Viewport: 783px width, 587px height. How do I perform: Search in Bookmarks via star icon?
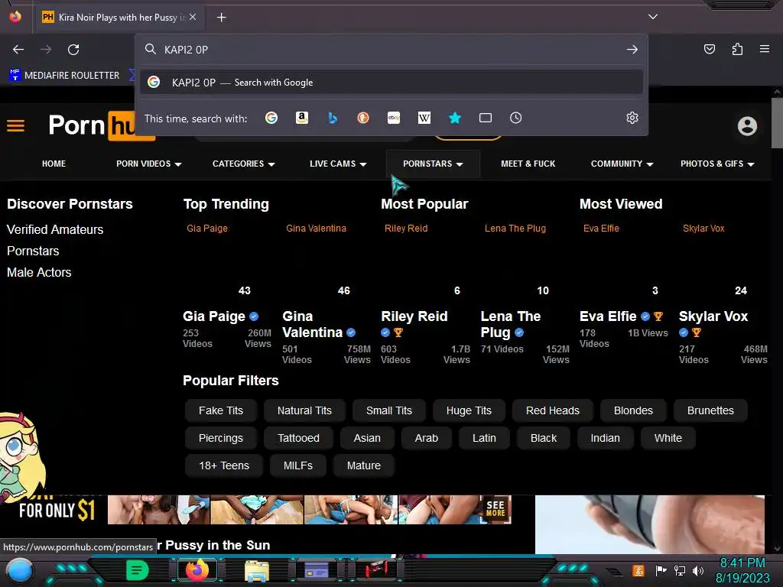pos(454,118)
